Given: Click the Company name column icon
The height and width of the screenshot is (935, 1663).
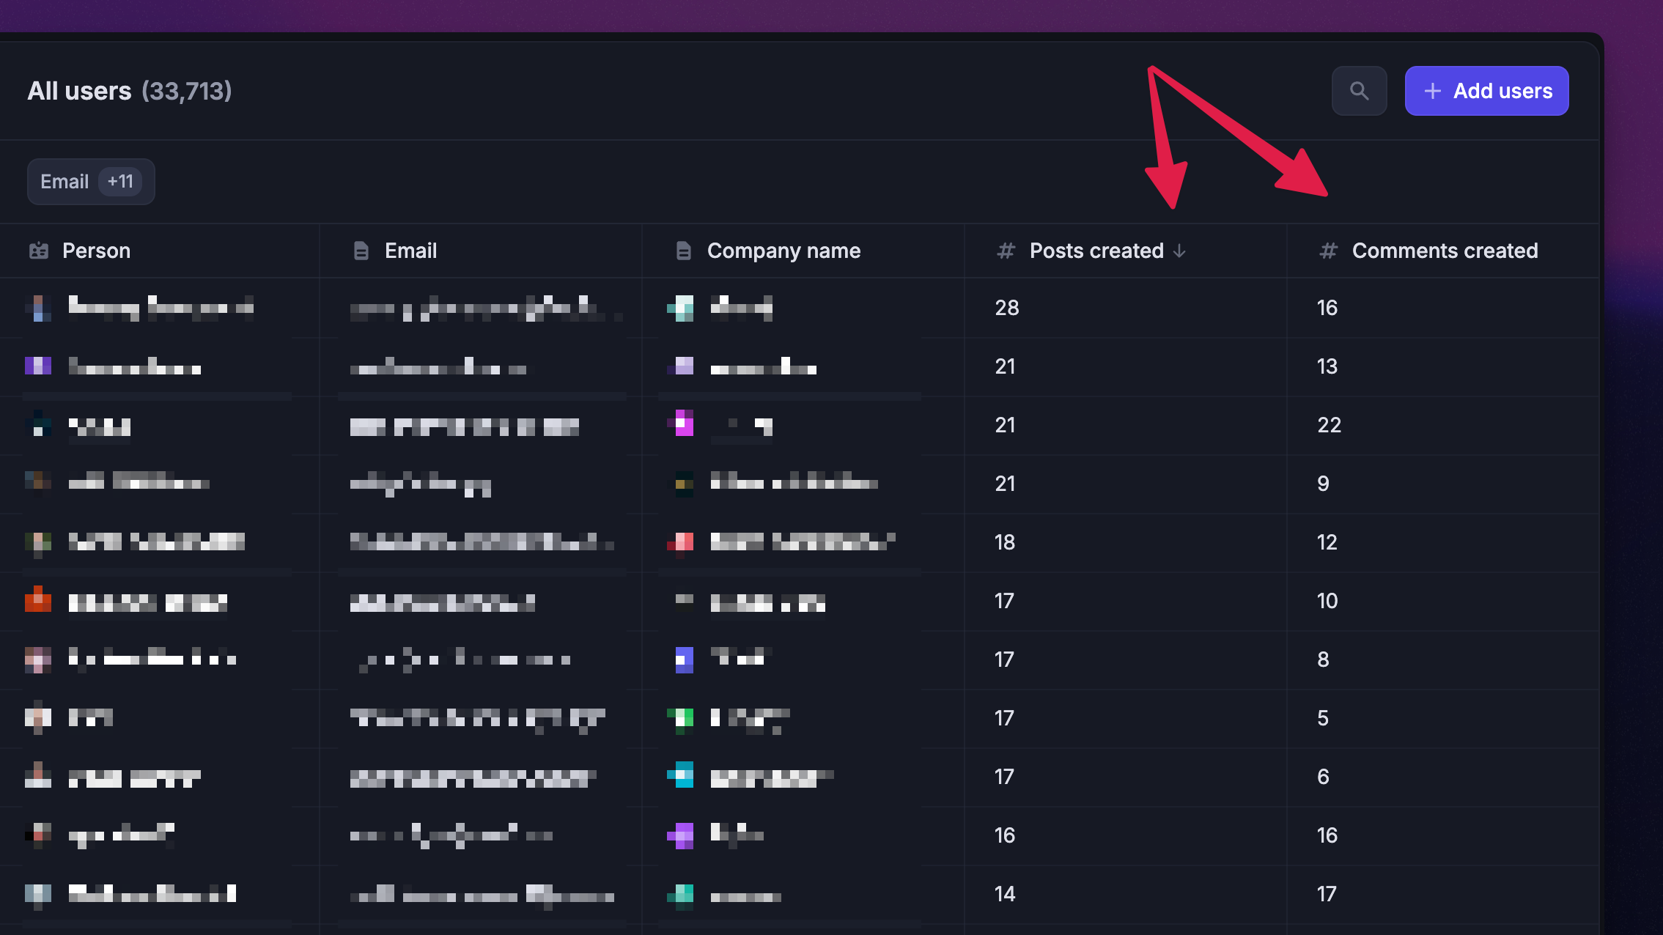Looking at the screenshot, I should pos(683,251).
